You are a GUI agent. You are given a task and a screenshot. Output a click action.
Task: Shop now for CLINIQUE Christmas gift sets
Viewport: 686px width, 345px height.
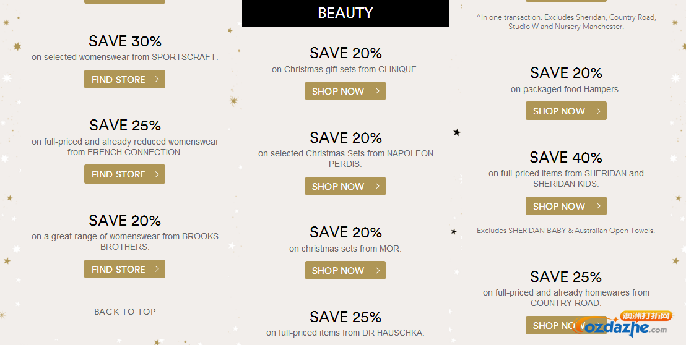point(345,91)
